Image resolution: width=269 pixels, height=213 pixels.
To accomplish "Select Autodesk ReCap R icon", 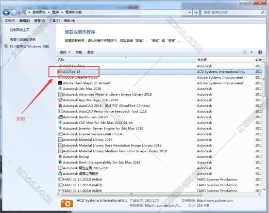I will coord(60,157).
